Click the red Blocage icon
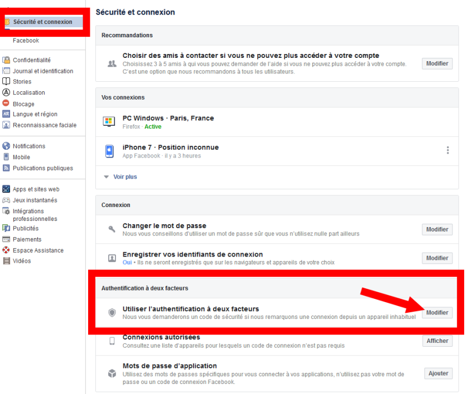Screen dimensions: 468x394 coord(6,103)
